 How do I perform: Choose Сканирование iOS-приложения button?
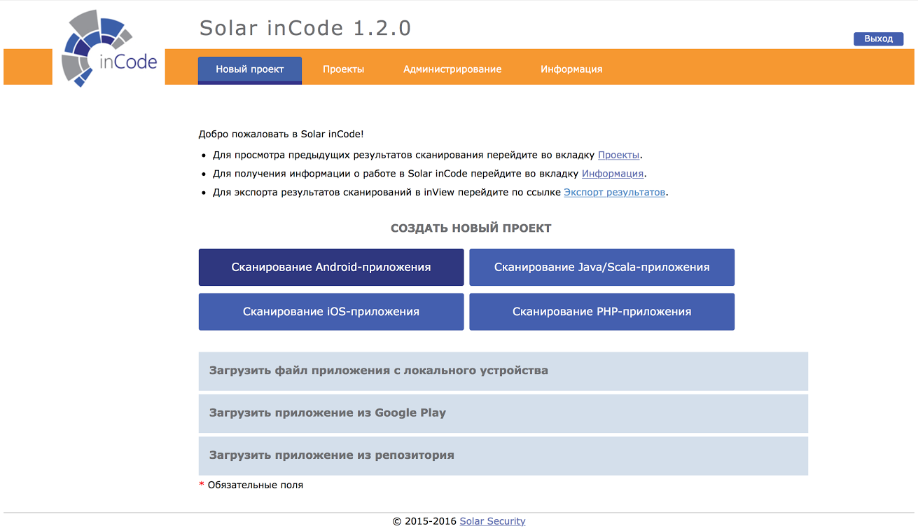tap(331, 312)
